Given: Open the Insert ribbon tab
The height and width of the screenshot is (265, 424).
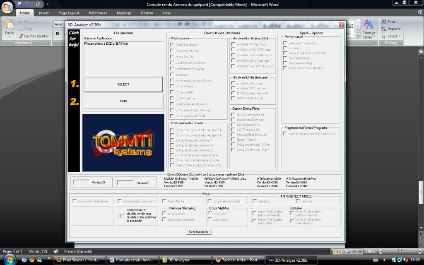Looking at the screenshot, I should point(43,13).
